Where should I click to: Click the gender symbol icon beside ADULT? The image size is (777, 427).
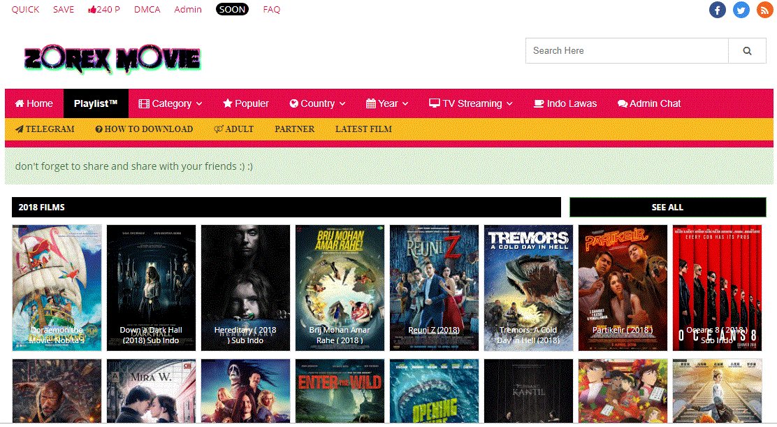219,129
